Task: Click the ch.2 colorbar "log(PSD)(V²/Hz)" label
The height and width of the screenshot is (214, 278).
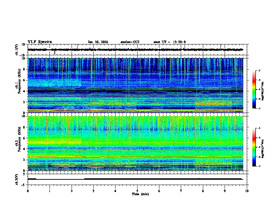Action: click(263, 149)
